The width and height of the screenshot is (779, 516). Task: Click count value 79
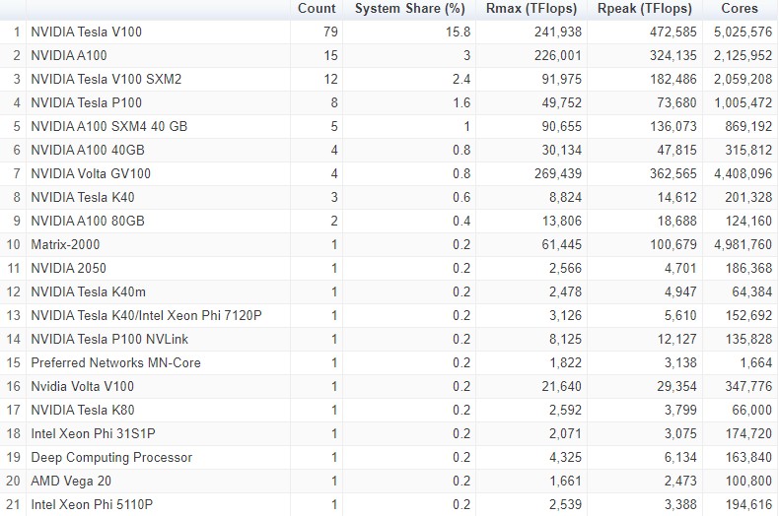pyautogui.click(x=330, y=32)
